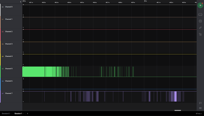The width and height of the screenshot is (204, 116).
Task: Click the dense purple Channel 7 pulse cluster
Action: pyautogui.click(x=175, y=97)
